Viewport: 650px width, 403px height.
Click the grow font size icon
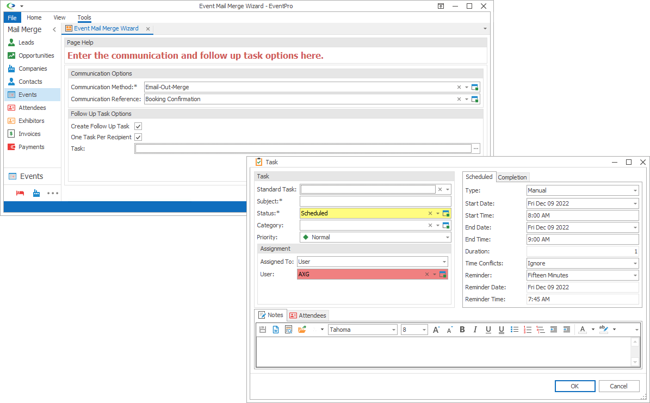coord(436,330)
